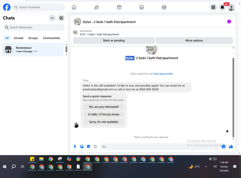
Task: Click the "Dylan is waiting for your response." text
Action: point(151,137)
